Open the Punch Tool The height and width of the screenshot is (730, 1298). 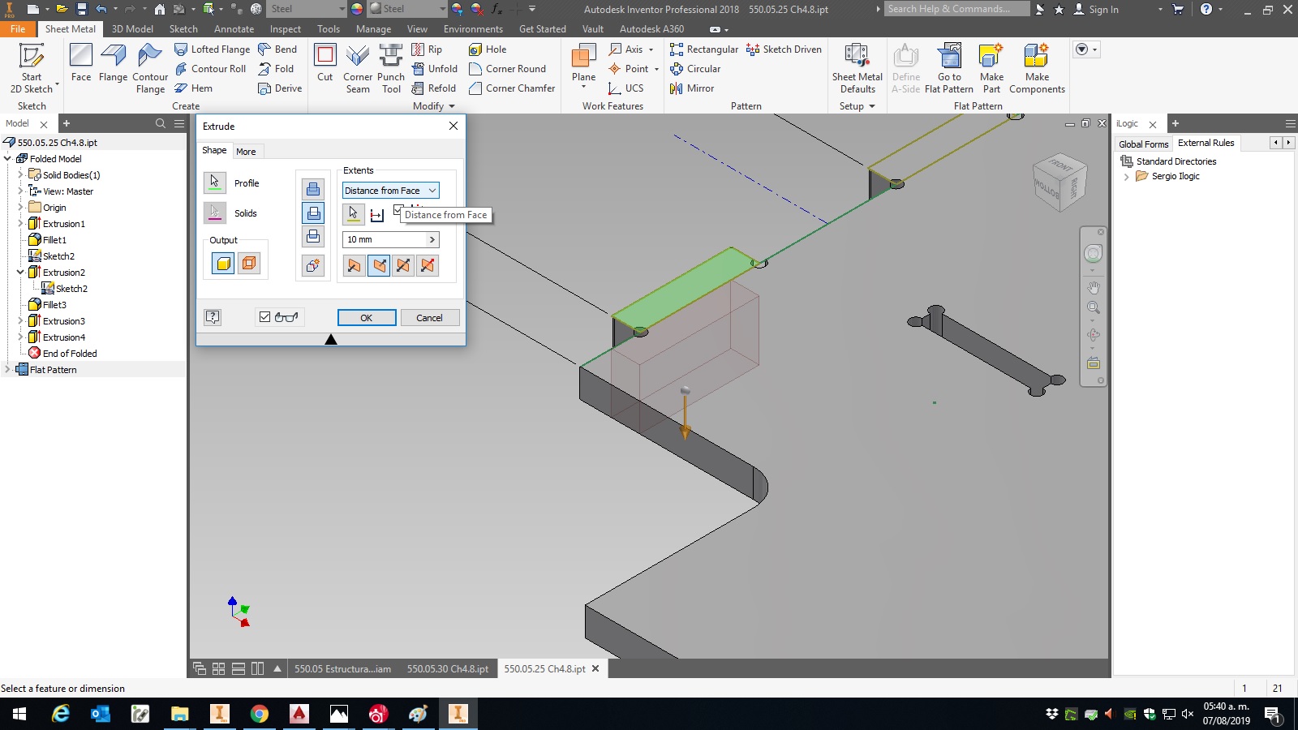(391, 68)
